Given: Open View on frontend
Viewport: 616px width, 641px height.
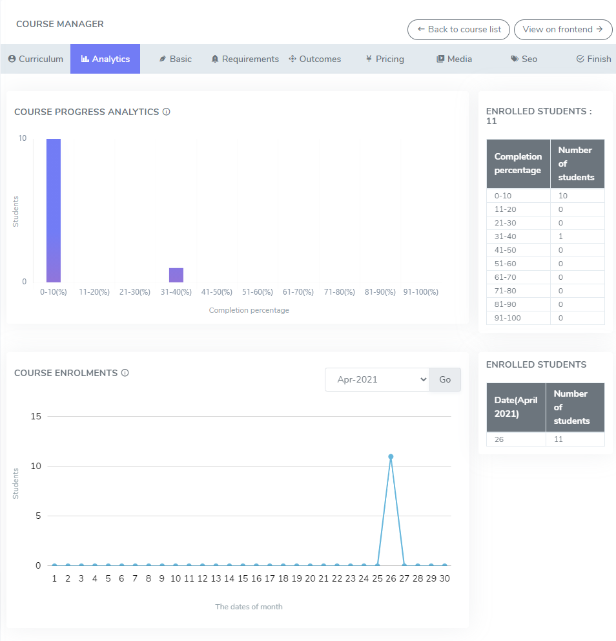Looking at the screenshot, I should tap(562, 29).
